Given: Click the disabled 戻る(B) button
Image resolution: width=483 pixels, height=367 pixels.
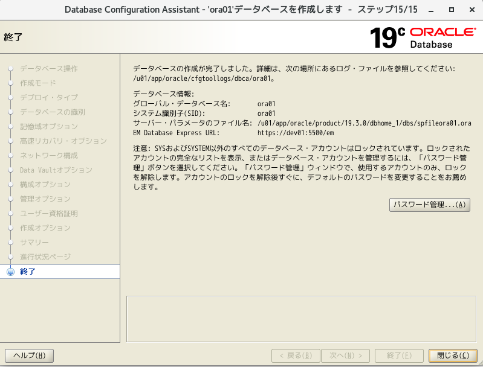Looking at the screenshot, I should pyautogui.click(x=296, y=356).
